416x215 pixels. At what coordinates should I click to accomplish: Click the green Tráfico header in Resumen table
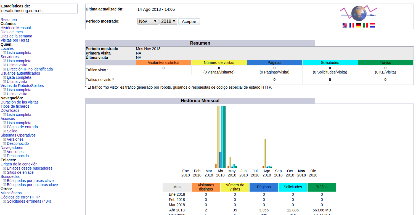pos(385,62)
